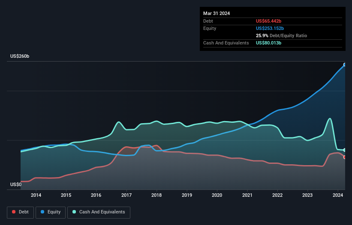Click the 2018 x-axis label
The image size is (352, 225).
pos(156,195)
